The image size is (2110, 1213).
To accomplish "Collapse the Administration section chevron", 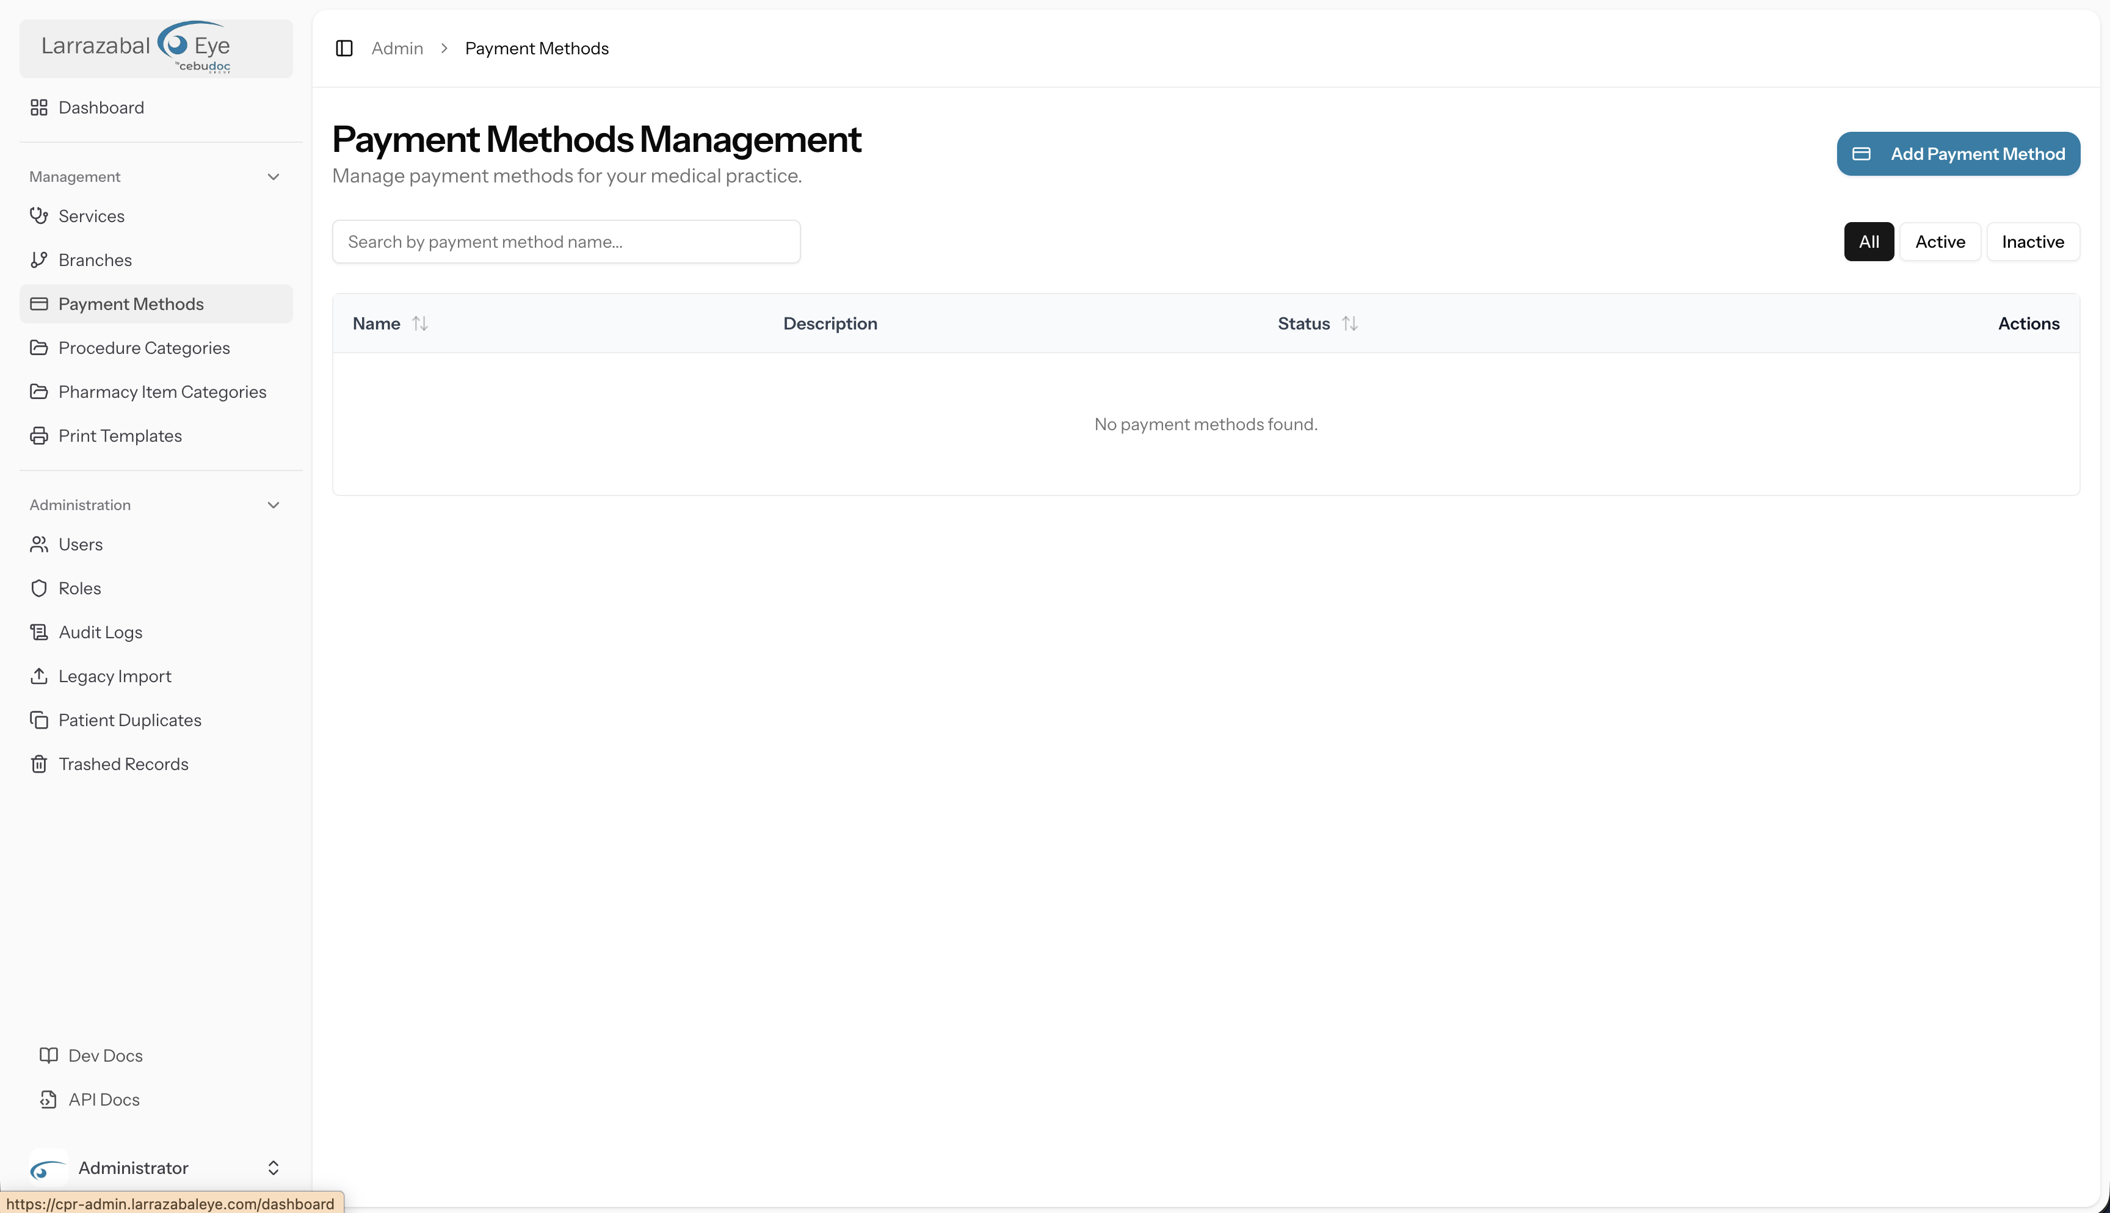I will point(274,505).
